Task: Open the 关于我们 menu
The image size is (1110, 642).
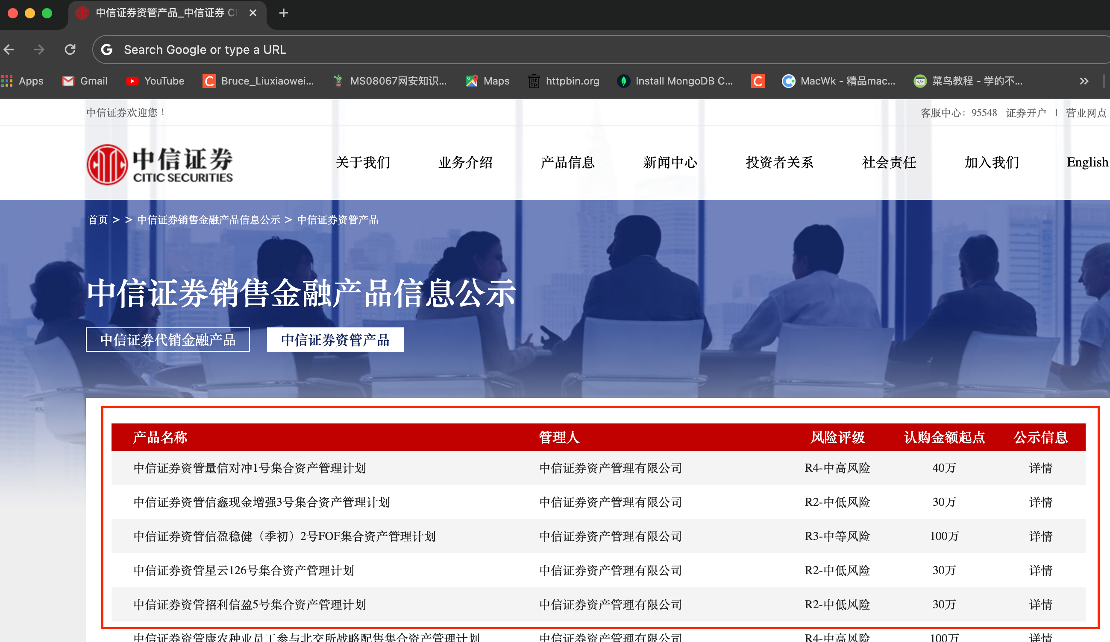Action: (363, 162)
